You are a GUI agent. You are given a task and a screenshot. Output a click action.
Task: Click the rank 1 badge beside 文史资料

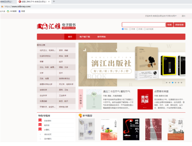tap(40, 120)
